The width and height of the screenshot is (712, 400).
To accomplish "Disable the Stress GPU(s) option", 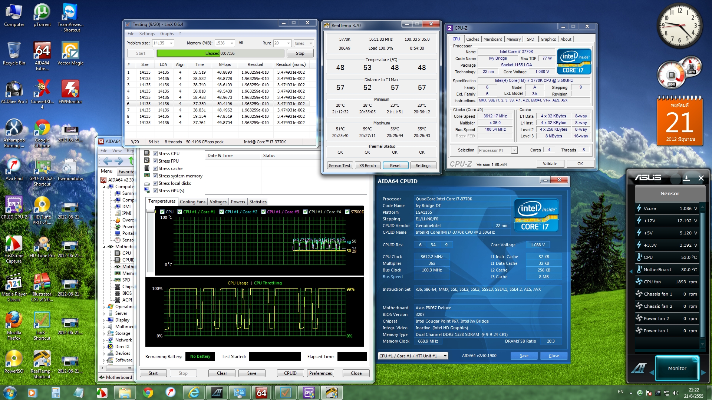I will pos(155,191).
